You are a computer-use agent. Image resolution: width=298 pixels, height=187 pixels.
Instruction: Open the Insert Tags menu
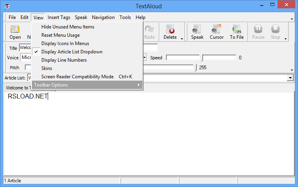click(59, 17)
